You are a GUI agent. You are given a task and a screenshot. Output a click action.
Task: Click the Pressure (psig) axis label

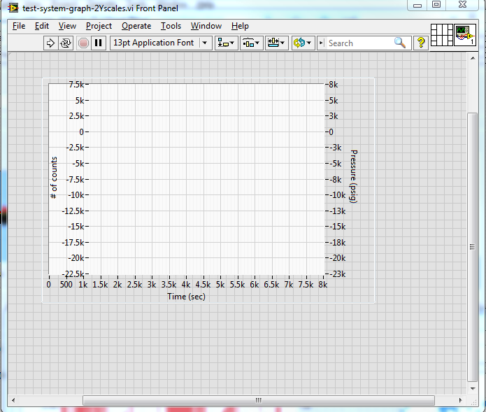tap(354, 178)
